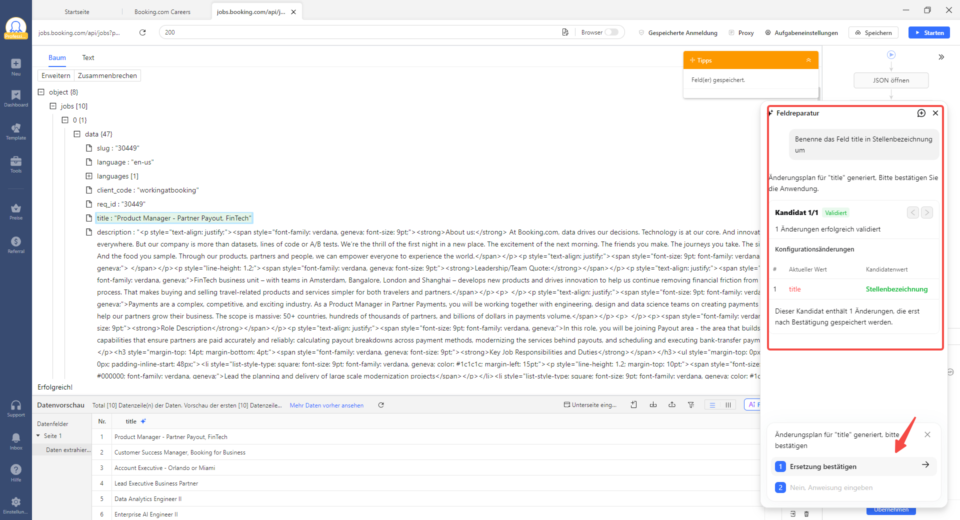This screenshot has width=960, height=520.
Task: Switch to Booking.com Careers tab
Action: [x=162, y=12]
